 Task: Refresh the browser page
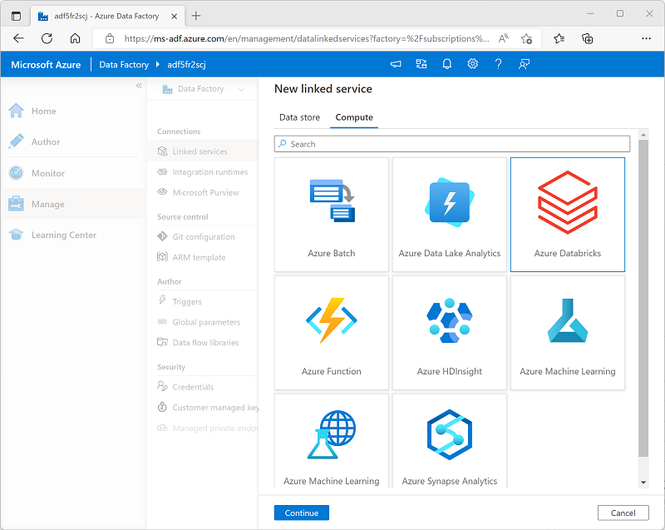[47, 38]
